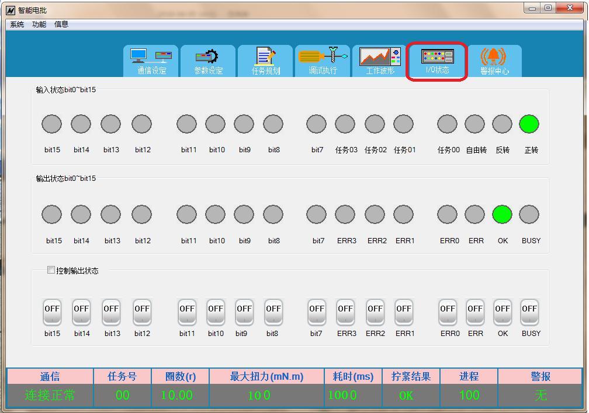Click the 反转 input indicator light
The width and height of the screenshot is (589, 413).
(502, 124)
